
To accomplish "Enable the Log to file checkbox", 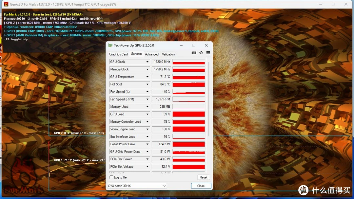I will [111, 177].
